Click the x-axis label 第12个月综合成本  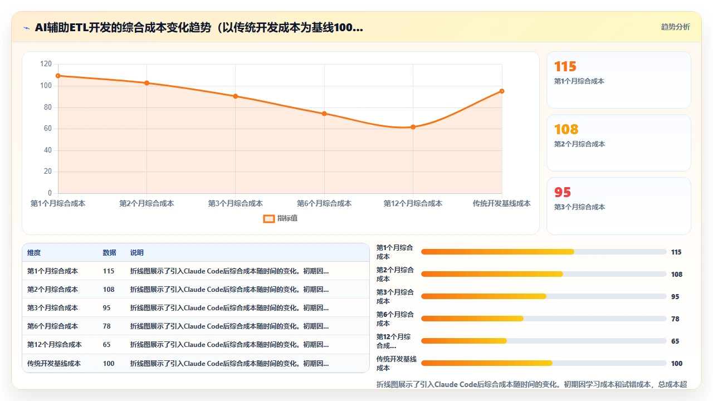[413, 204]
